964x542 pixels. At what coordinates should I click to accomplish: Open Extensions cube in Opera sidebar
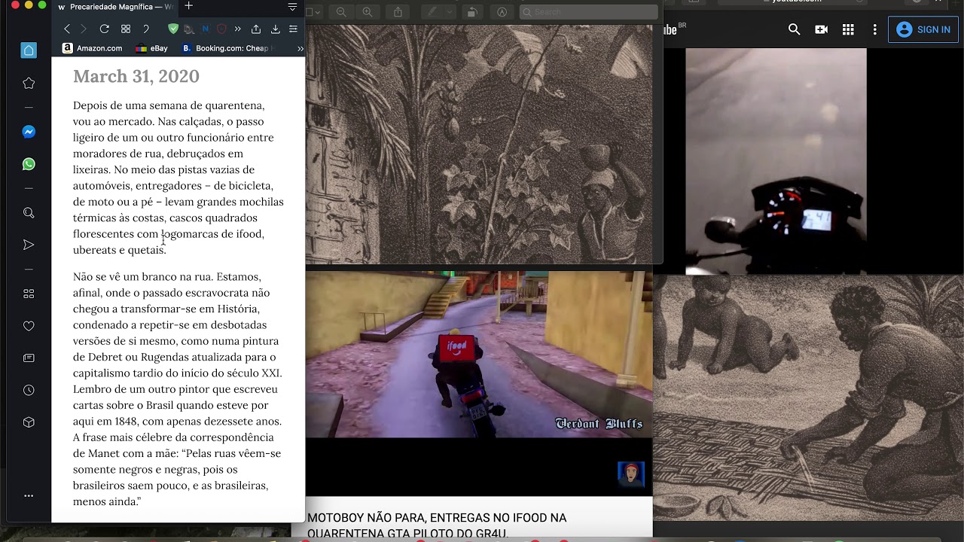[x=29, y=422]
